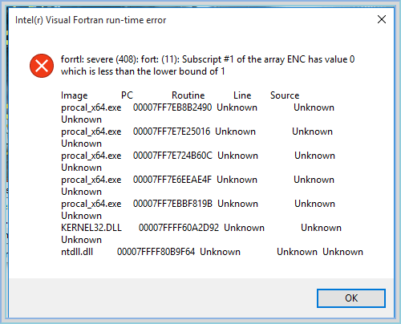Click the 'Line' column header
The height and width of the screenshot is (324, 401).
pos(242,95)
